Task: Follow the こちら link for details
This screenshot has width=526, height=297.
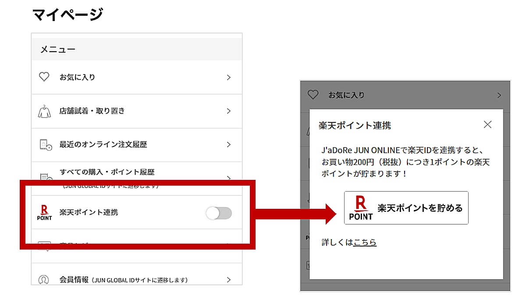Action: tap(365, 242)
